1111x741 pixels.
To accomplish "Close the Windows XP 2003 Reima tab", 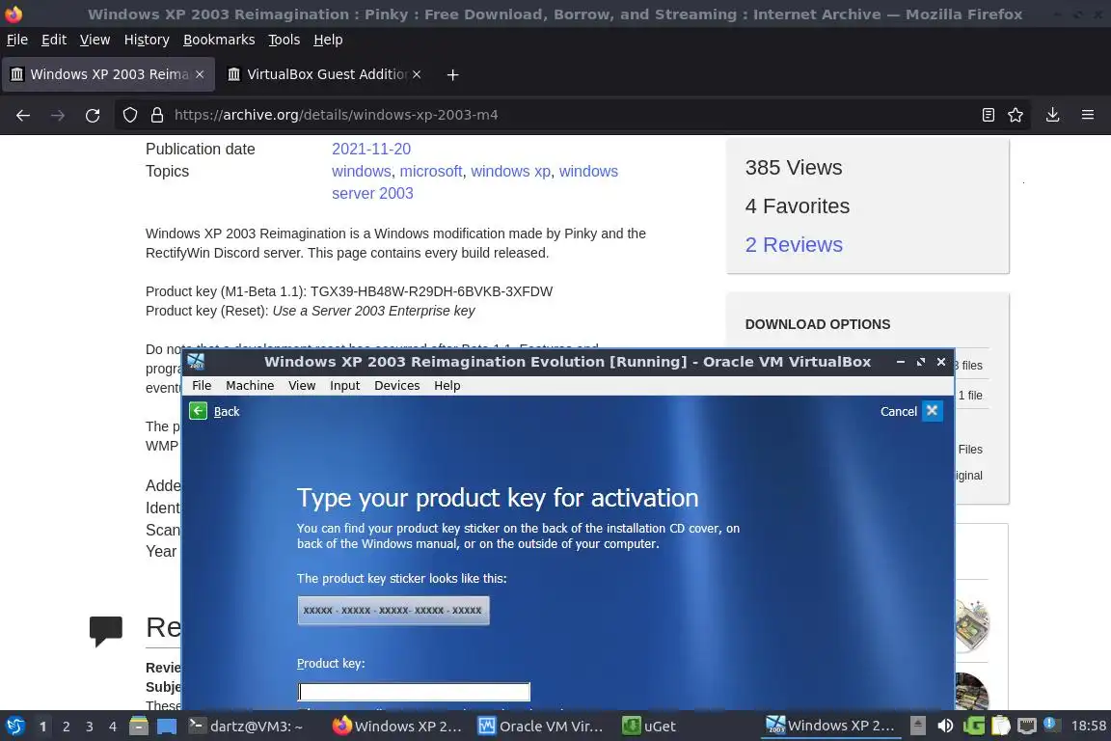I will 200,74.
